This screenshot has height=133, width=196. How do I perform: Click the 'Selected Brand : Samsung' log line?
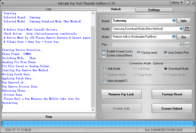pos(22,18)
